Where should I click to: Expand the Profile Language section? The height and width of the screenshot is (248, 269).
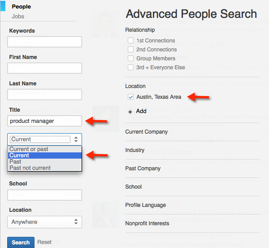[x=145, y=205]
